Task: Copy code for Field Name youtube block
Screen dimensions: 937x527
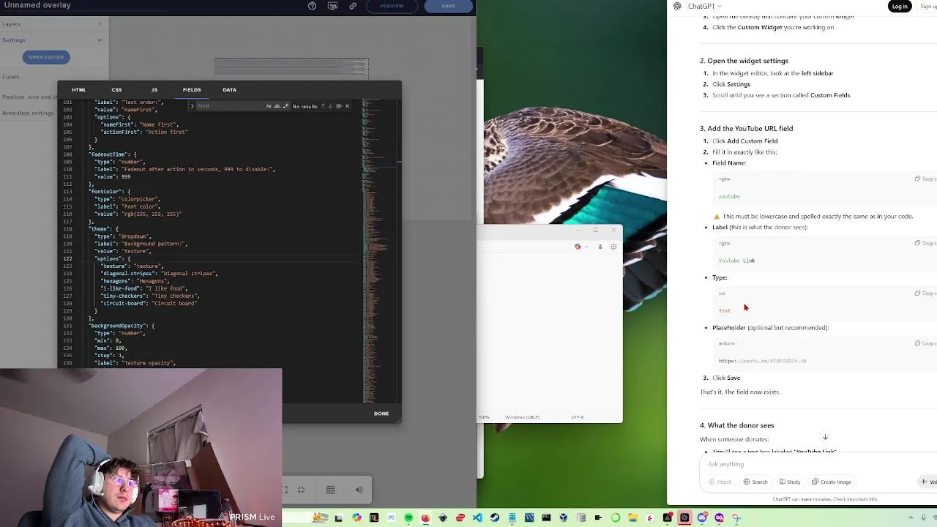Action: pos(925,179)
